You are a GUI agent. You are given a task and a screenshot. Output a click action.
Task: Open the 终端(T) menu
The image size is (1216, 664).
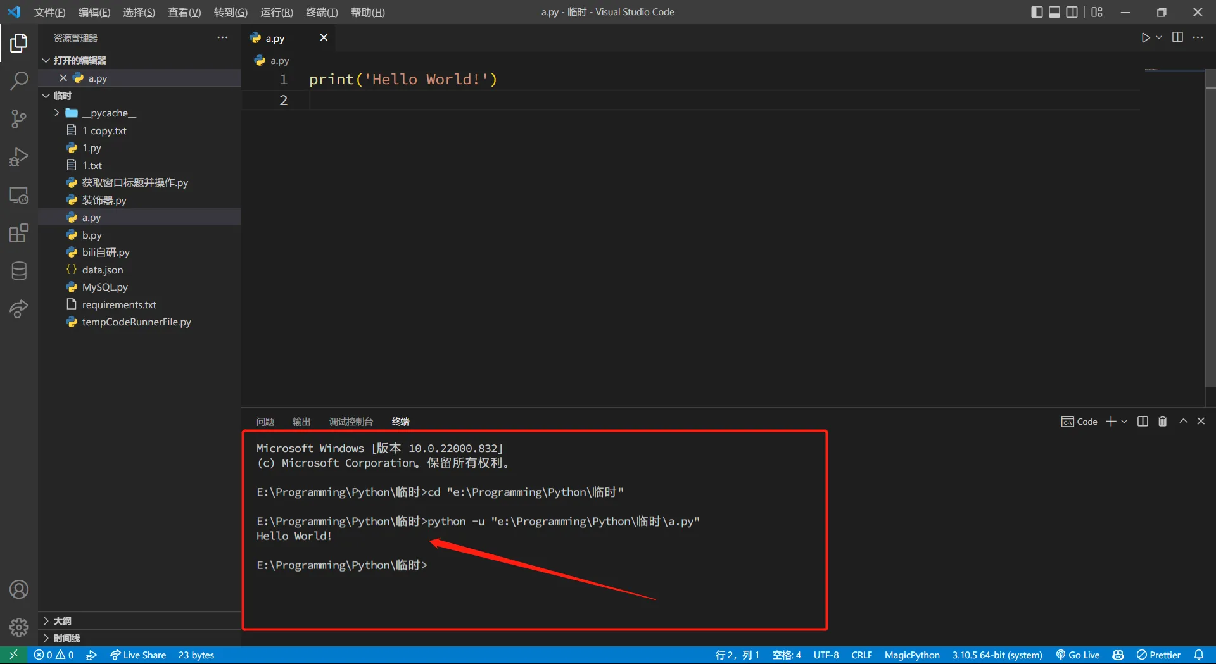[x=322, y=13]
